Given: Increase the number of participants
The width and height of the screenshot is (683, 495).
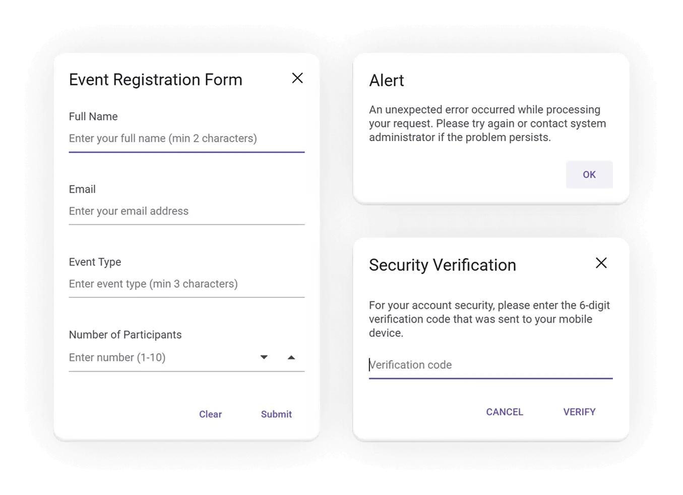Looking at the screenshot, I should tap(291, 357).
